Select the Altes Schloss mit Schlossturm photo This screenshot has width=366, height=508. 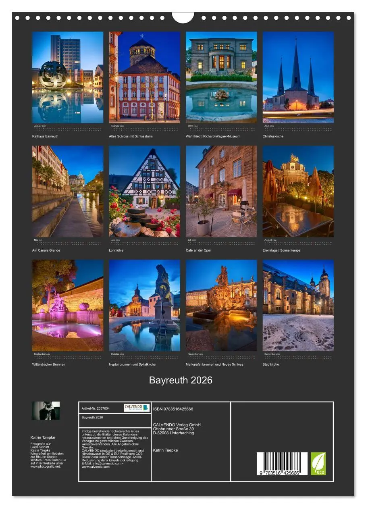[144, 77]
